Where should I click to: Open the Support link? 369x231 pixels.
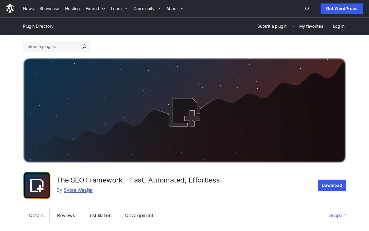[338, 215]
